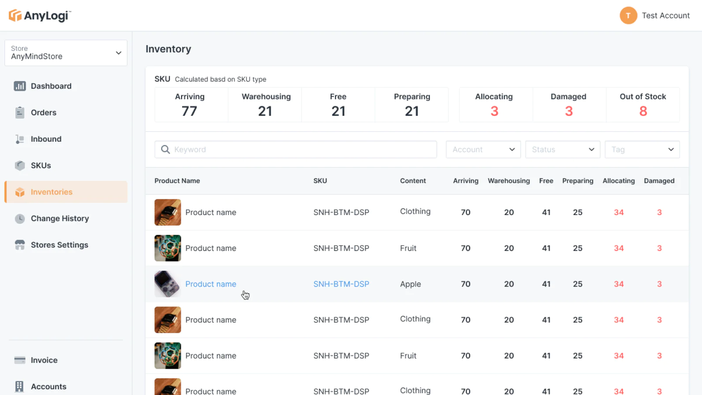Click the Inbound trolley icon

coord(20,139)
